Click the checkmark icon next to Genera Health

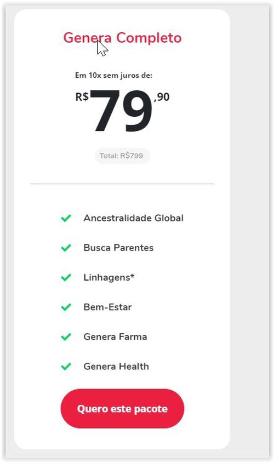click(66, 367)
